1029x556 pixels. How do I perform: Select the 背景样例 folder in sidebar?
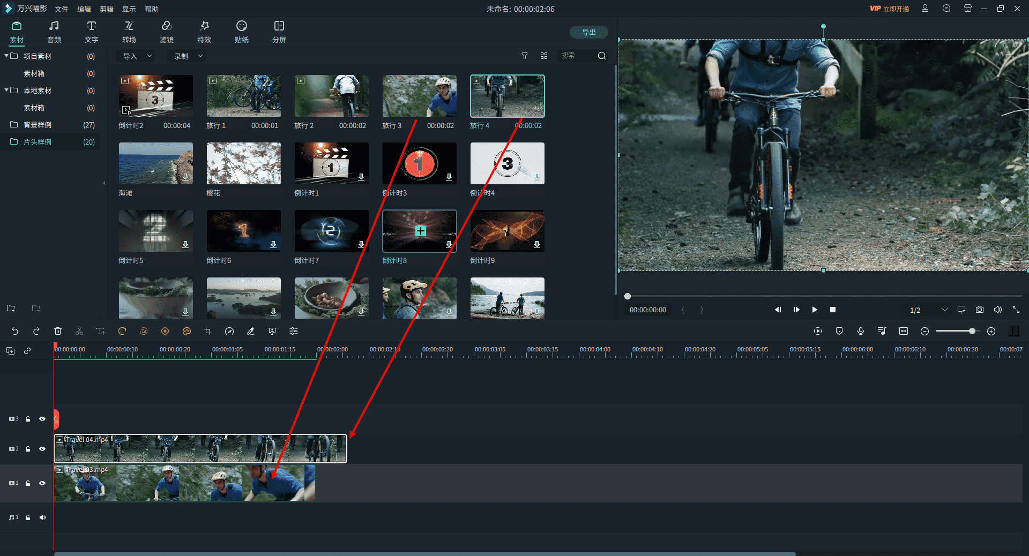[38, 125]
